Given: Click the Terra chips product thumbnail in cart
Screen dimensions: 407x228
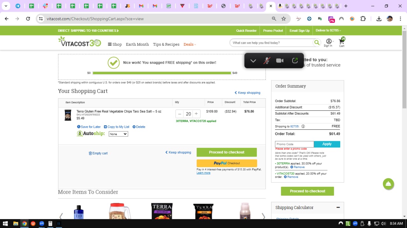Looking at the screenshot, I should pyautogui.click(x=68, y=115).
